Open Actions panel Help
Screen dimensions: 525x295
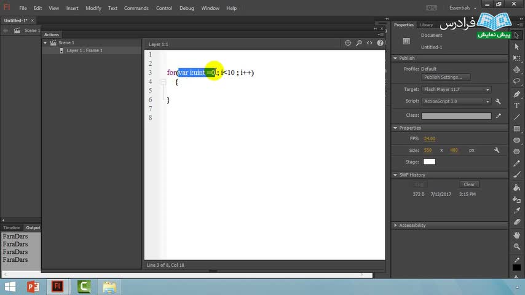pos(380,43)
